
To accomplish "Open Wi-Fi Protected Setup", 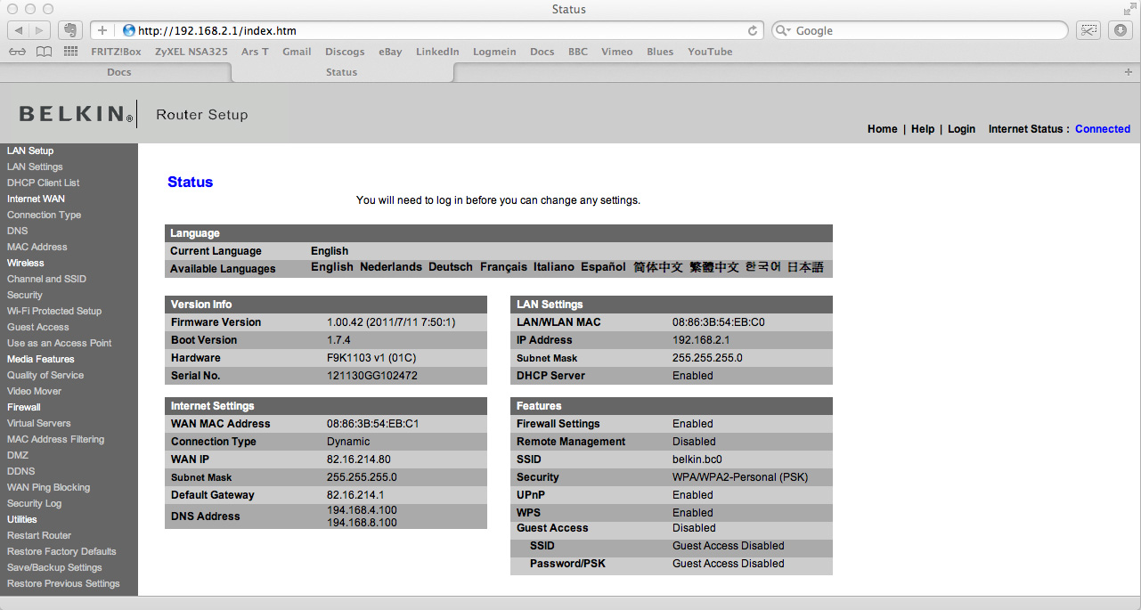I will click(54, 311).
